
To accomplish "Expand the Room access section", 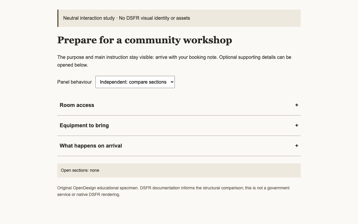I will pos(179,105).
